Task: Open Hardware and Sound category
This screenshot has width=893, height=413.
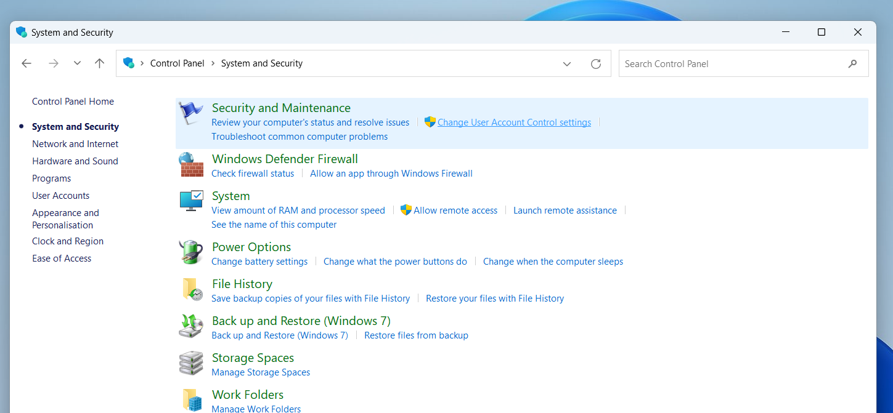Action: click(x=75, y=161)
